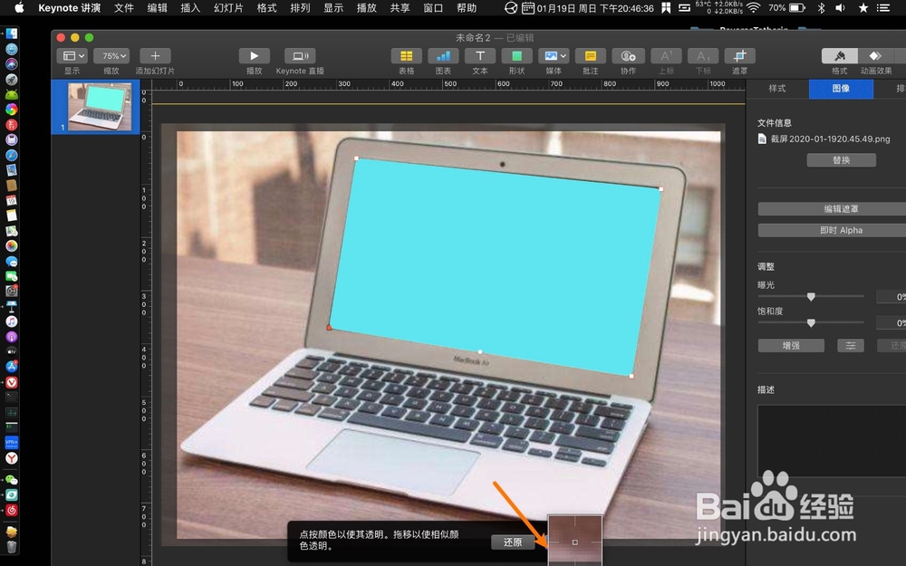Viewport: 906px width, 566px height.
Task: Click the 增强 (Enhance) button
Action: [791, 345]
